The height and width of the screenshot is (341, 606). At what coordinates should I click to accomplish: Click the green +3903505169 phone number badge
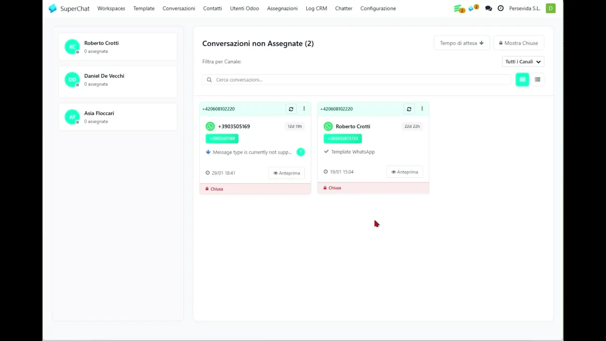[222, 138]
